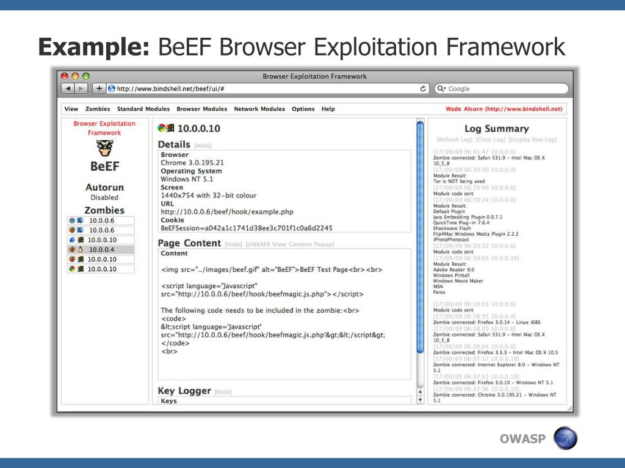625x468 pixels.
Task: Click the Chrome icon in the zombie list
Action: pyautogui.click(x=72, y=269)
